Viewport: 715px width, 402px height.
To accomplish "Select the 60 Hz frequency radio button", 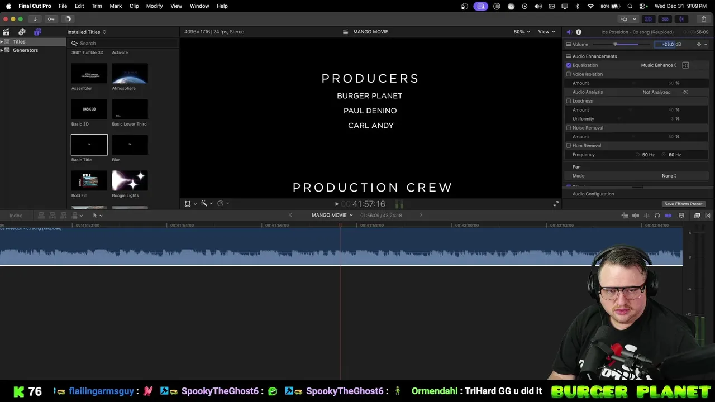I will (x=664, y=155).
